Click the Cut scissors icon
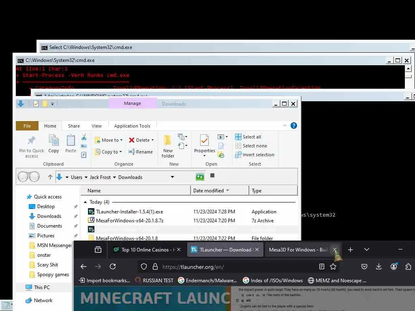Screen dimensions: 415x311 tap(84, 137)
